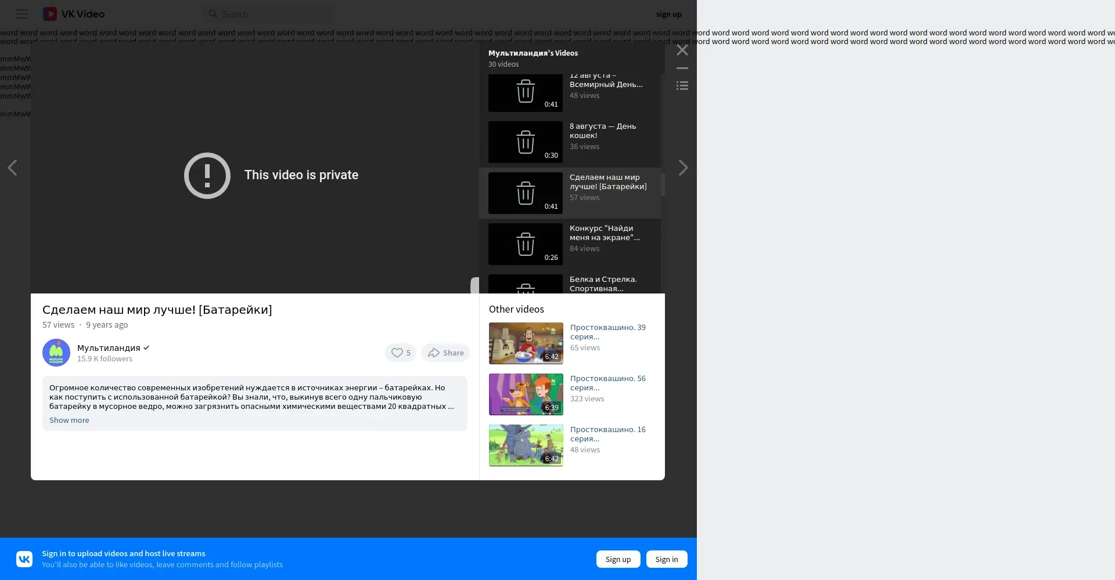The image size is (1115, 580).
Task: Open 'Простоквашино. 56 серия' thumbnail
Action: (x=526, y=394)
